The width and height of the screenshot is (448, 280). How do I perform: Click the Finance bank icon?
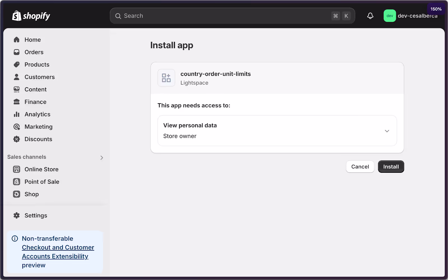click(x=17, y=102)
